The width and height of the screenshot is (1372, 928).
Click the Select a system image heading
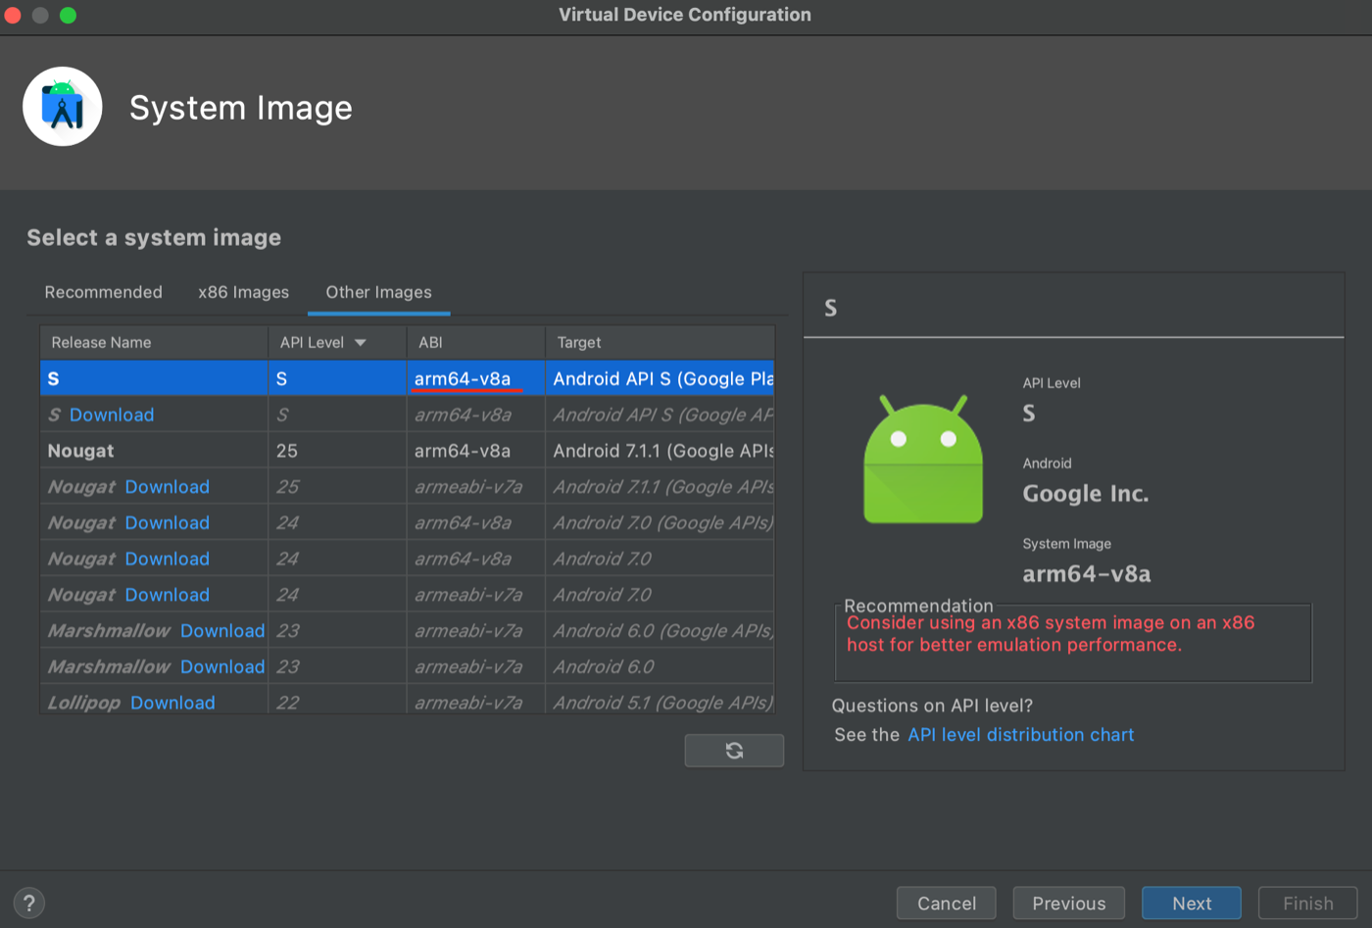tap(154, 237)
